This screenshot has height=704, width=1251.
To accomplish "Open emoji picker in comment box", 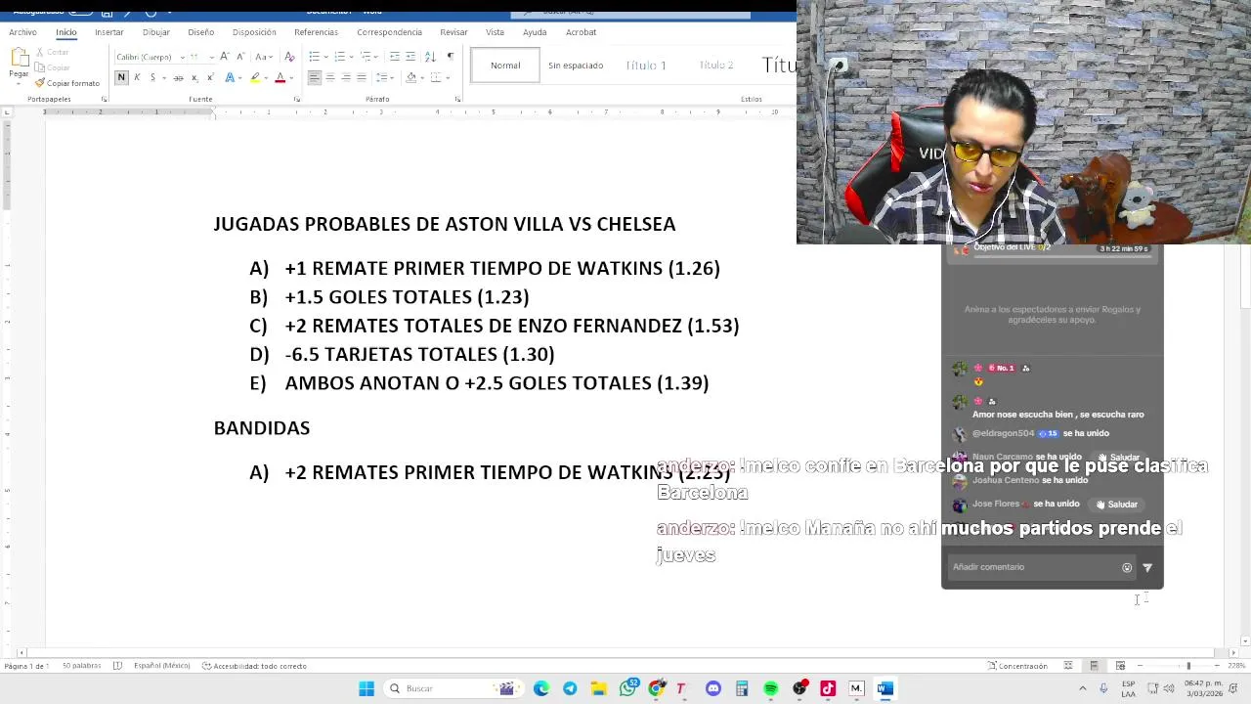I will point(1127,567).
